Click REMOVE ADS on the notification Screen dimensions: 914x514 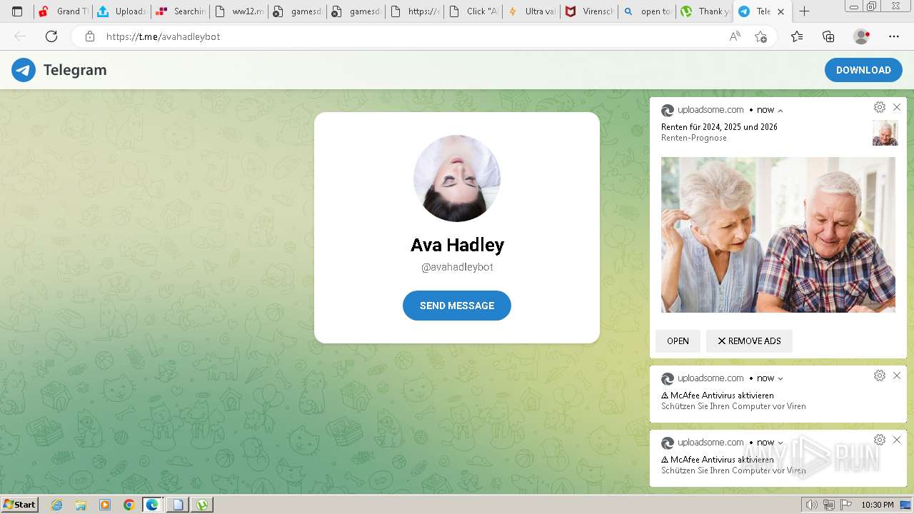(749, 341)
